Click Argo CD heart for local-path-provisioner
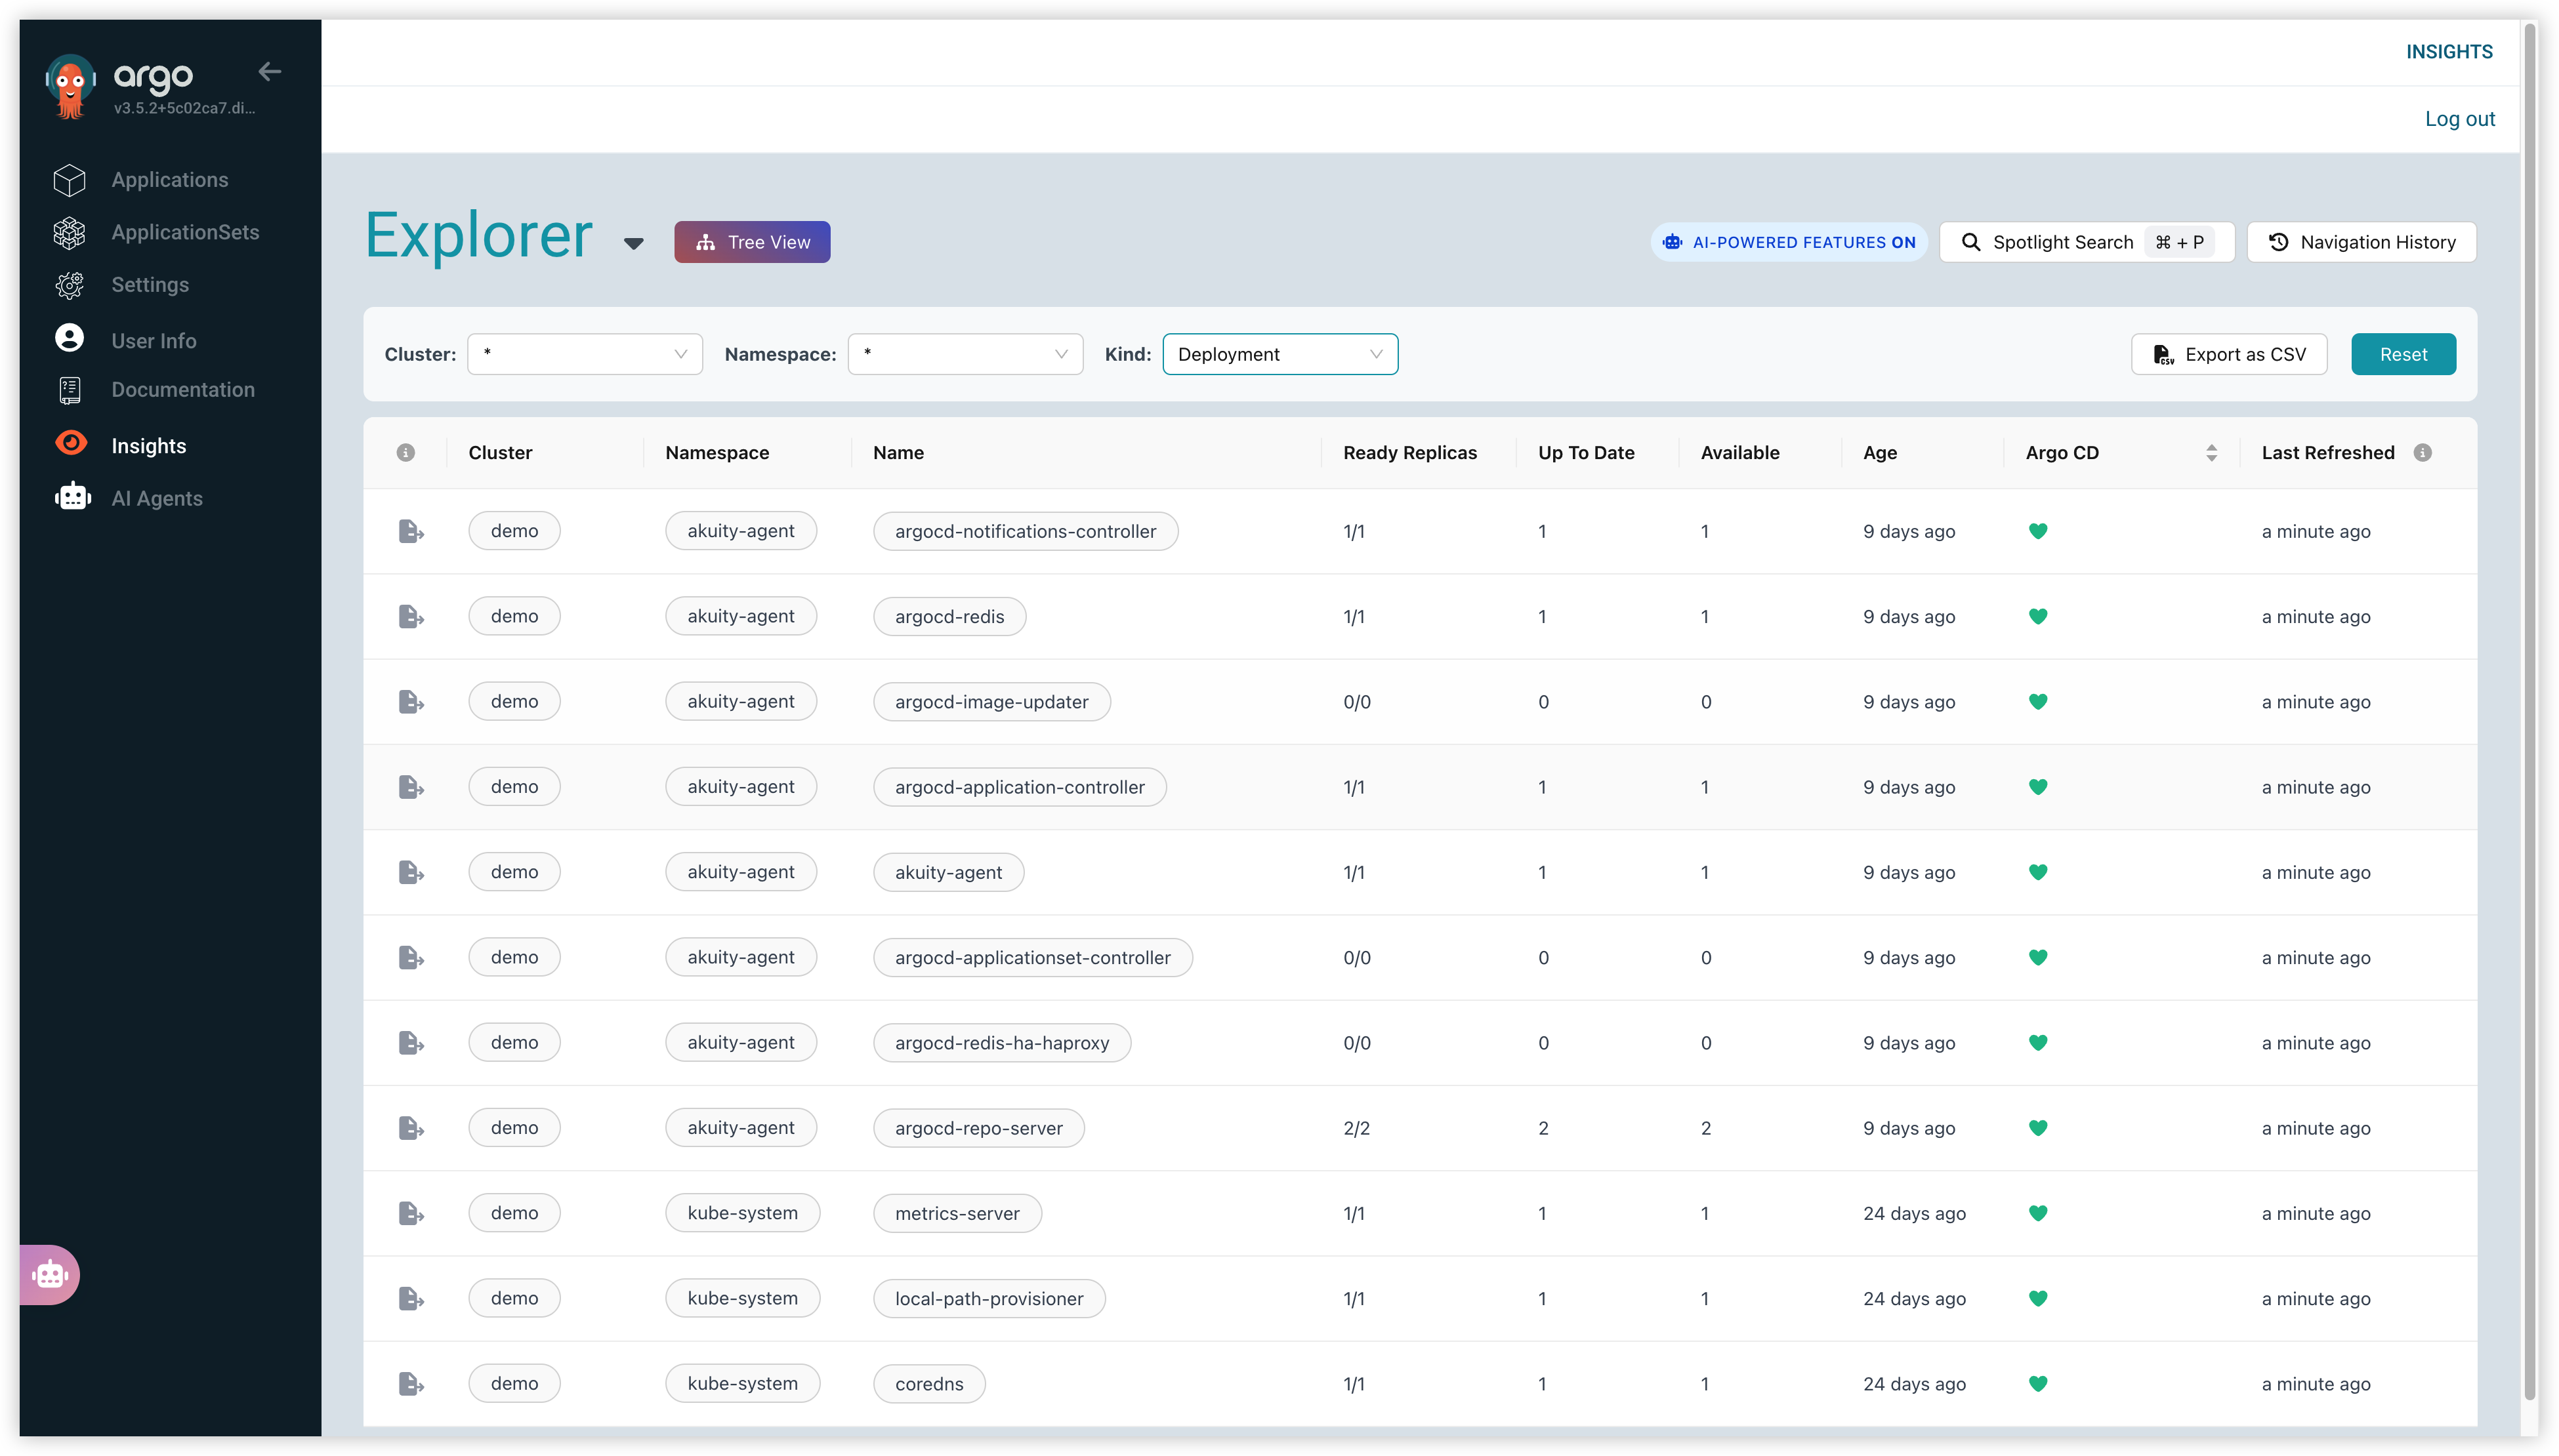2559x1456 pixels. click(2038, 1299)
